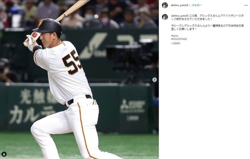Viewport: 250px width, 159px height.
Task: Show tagged people icon on the photo
Action: (4, 154)
